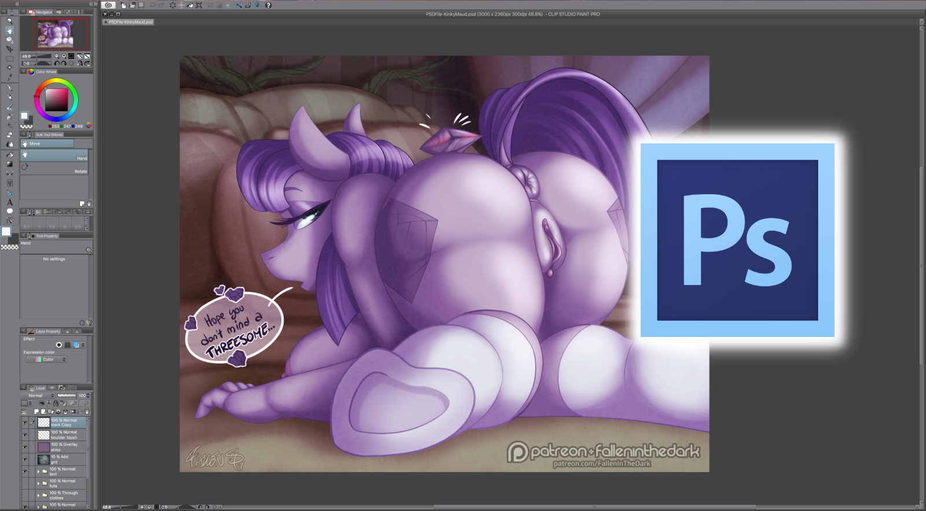Select the Airbrush tool

tap(9, 116)
